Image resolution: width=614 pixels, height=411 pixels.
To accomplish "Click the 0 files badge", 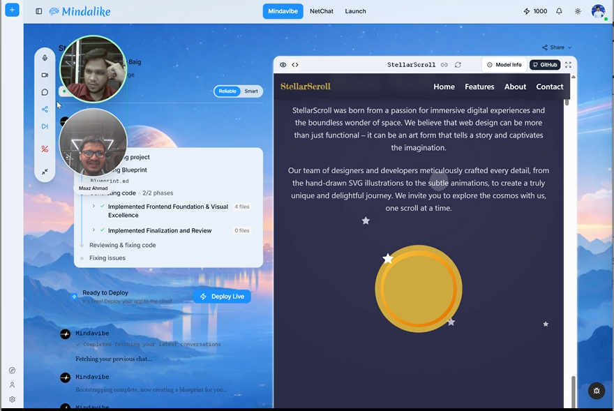I will 242,230.
